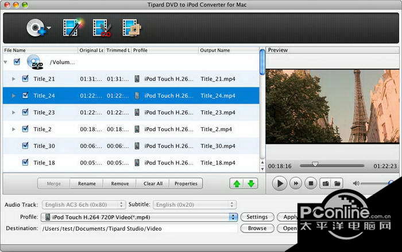The image size is (402, 252).
Task: Click the Output Name column header
Action: (229, 50)
